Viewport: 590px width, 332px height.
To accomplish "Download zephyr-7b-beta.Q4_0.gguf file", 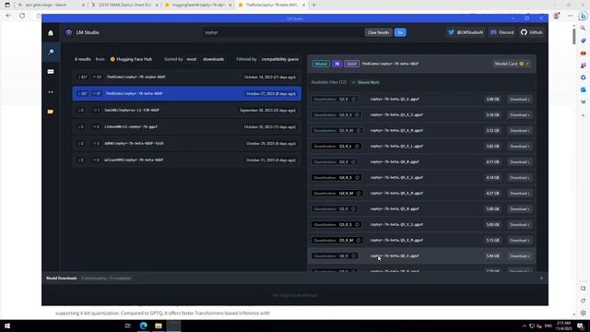I will [520, 162].
